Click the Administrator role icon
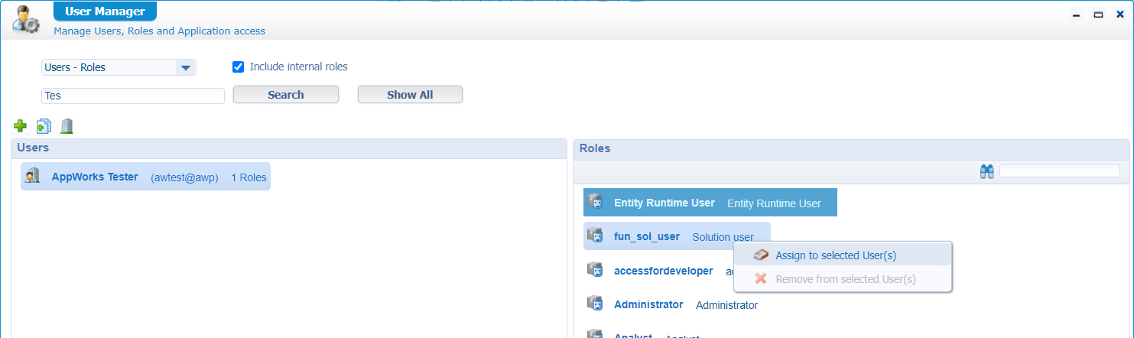This screenshot has width=1134, height=338. [595, 304]
